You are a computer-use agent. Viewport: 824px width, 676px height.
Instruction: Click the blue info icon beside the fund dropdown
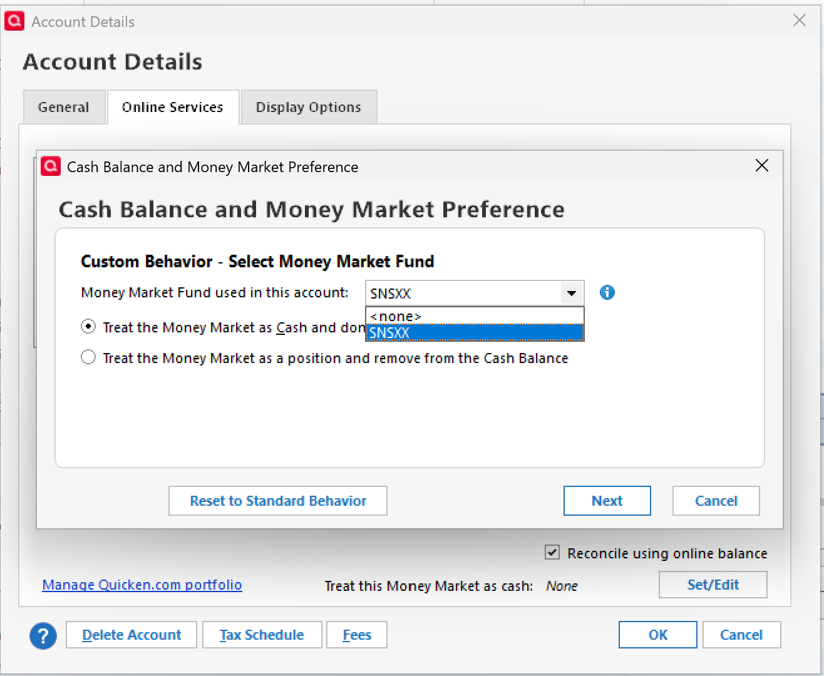tap(607, 292)
